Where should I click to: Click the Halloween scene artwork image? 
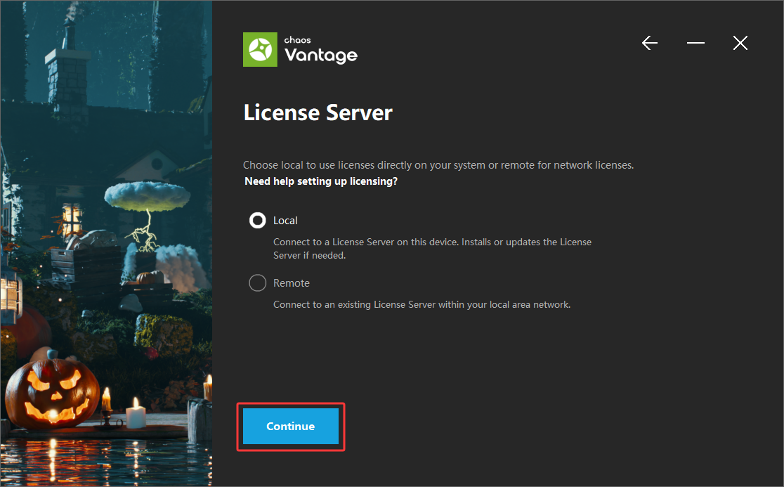coord(106,243)
